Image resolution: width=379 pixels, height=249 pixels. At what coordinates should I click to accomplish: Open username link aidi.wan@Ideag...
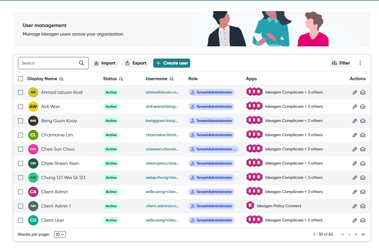pos(162,107)
